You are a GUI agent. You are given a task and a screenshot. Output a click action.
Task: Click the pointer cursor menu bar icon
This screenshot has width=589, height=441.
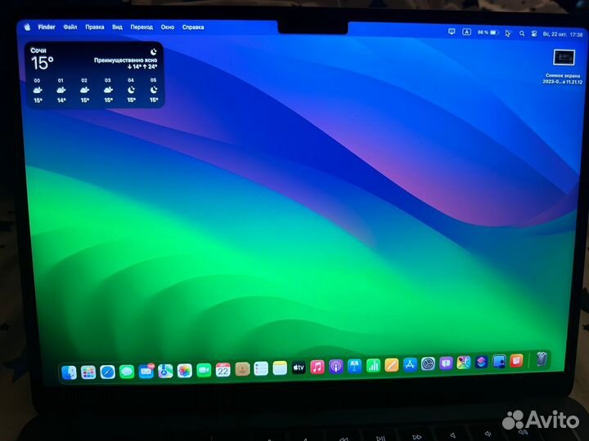click(508, 33)
